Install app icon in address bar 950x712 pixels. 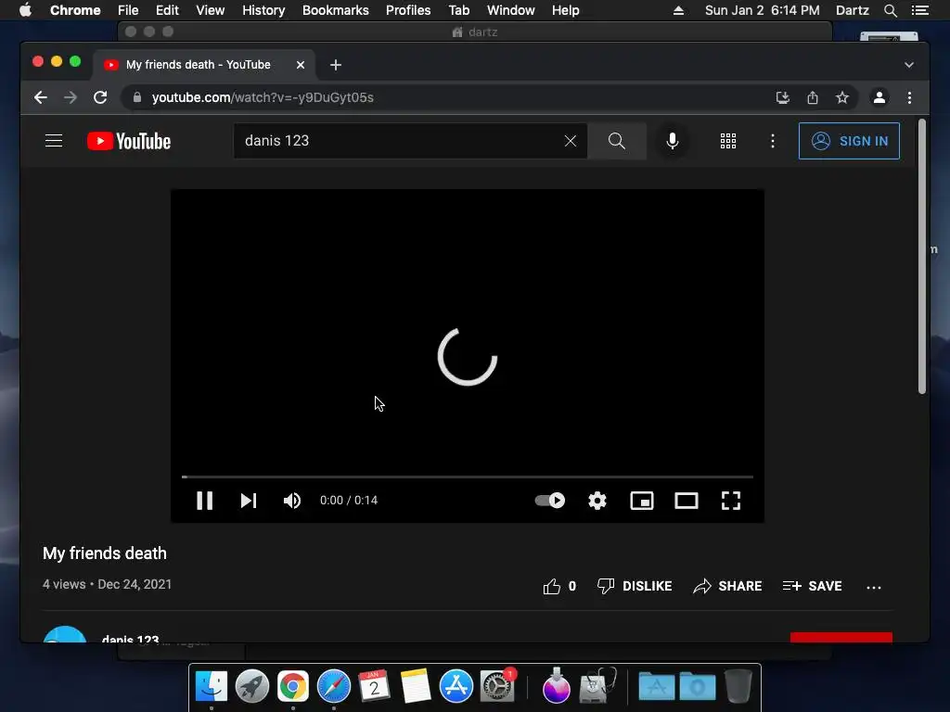tap(783, 97)
